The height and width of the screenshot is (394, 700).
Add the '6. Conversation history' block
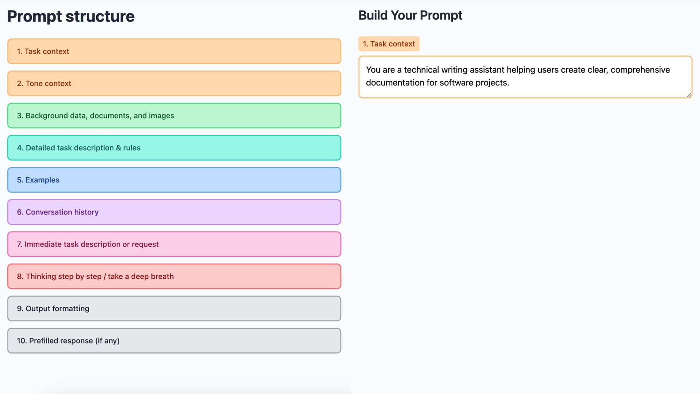click(x=174, y=212)
